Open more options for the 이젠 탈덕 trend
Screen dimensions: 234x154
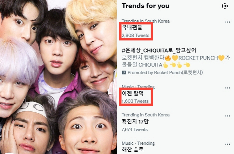(227, 88)
